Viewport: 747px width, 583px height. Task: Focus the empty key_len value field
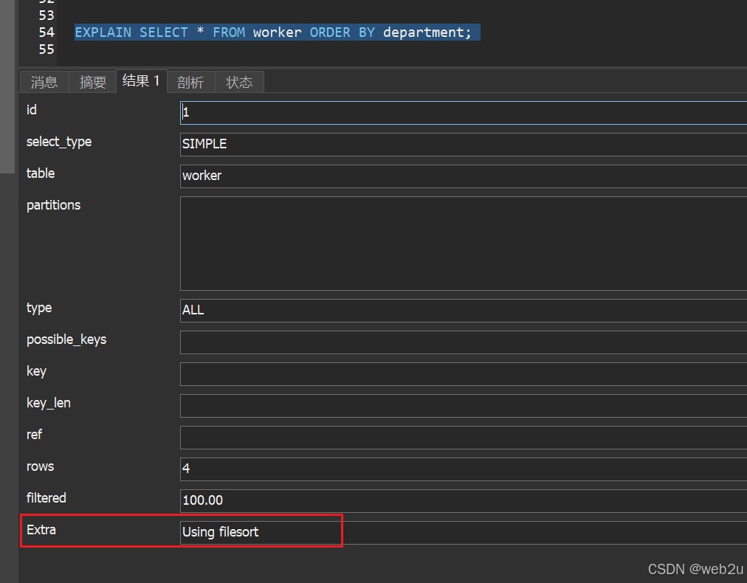(463, 405)
